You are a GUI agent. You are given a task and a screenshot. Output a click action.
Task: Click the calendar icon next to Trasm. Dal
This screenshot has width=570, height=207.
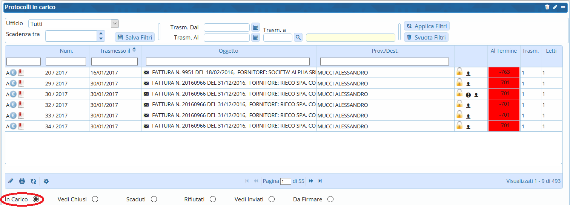tap(256, 27)
